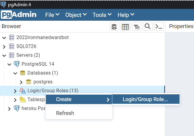
Task: Collapse the PostgreSQL 14 server node
Action: pyautogui.click(x=9, y=64)
